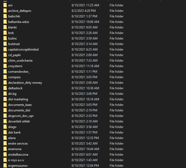Click the elana folder name

tap(12, 138)
